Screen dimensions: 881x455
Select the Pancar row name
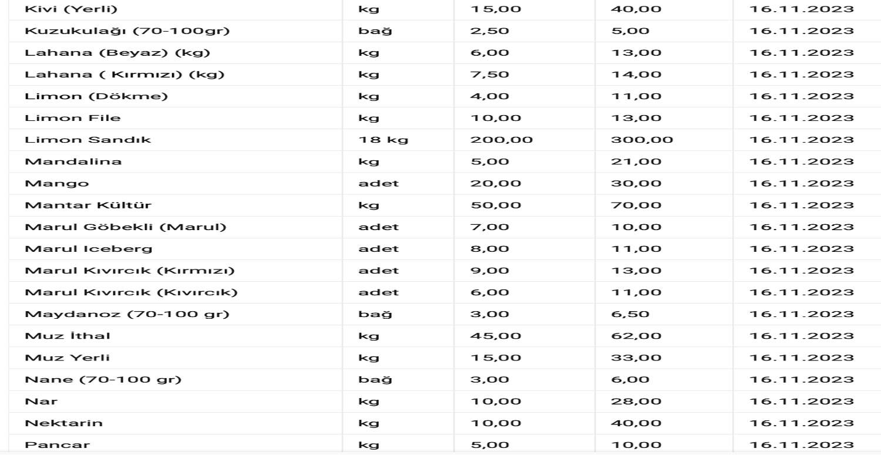(57, 445)
